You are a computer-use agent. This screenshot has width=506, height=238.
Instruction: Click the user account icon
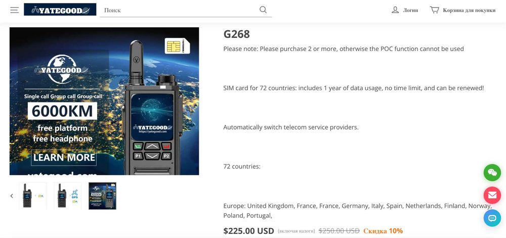tap(395, 10)
